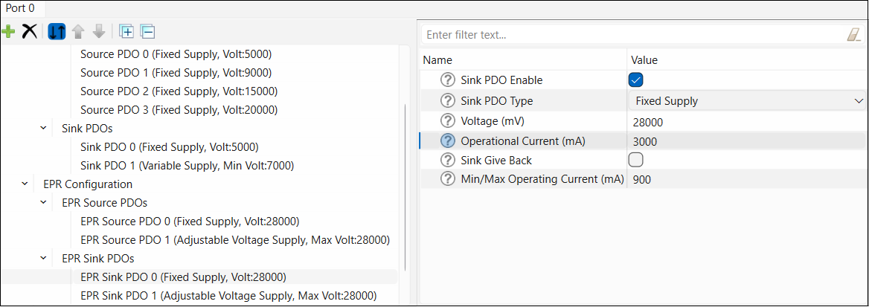Uncheck the Sink PDO Enable checkbox
This screenshot has width=869, height=307.
635,80
